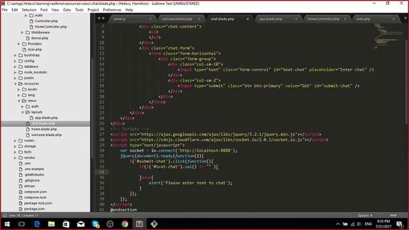Image resolution: width=409 pixels, height=230 pixels.
Task: Expand the assets folder
Action: click(19, 89)
